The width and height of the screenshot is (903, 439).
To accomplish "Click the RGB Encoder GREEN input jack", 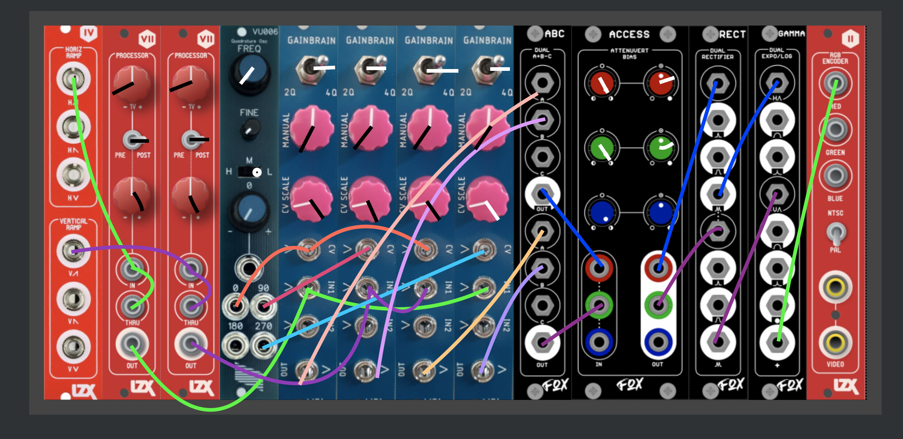I will (x=835, y=129).
